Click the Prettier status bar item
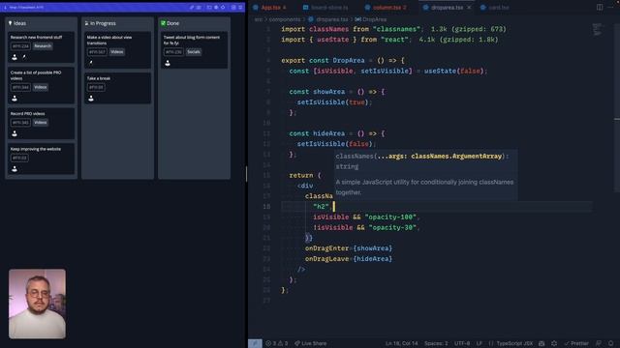This screenshot has width=620, height=348. (x=576, y=343)
